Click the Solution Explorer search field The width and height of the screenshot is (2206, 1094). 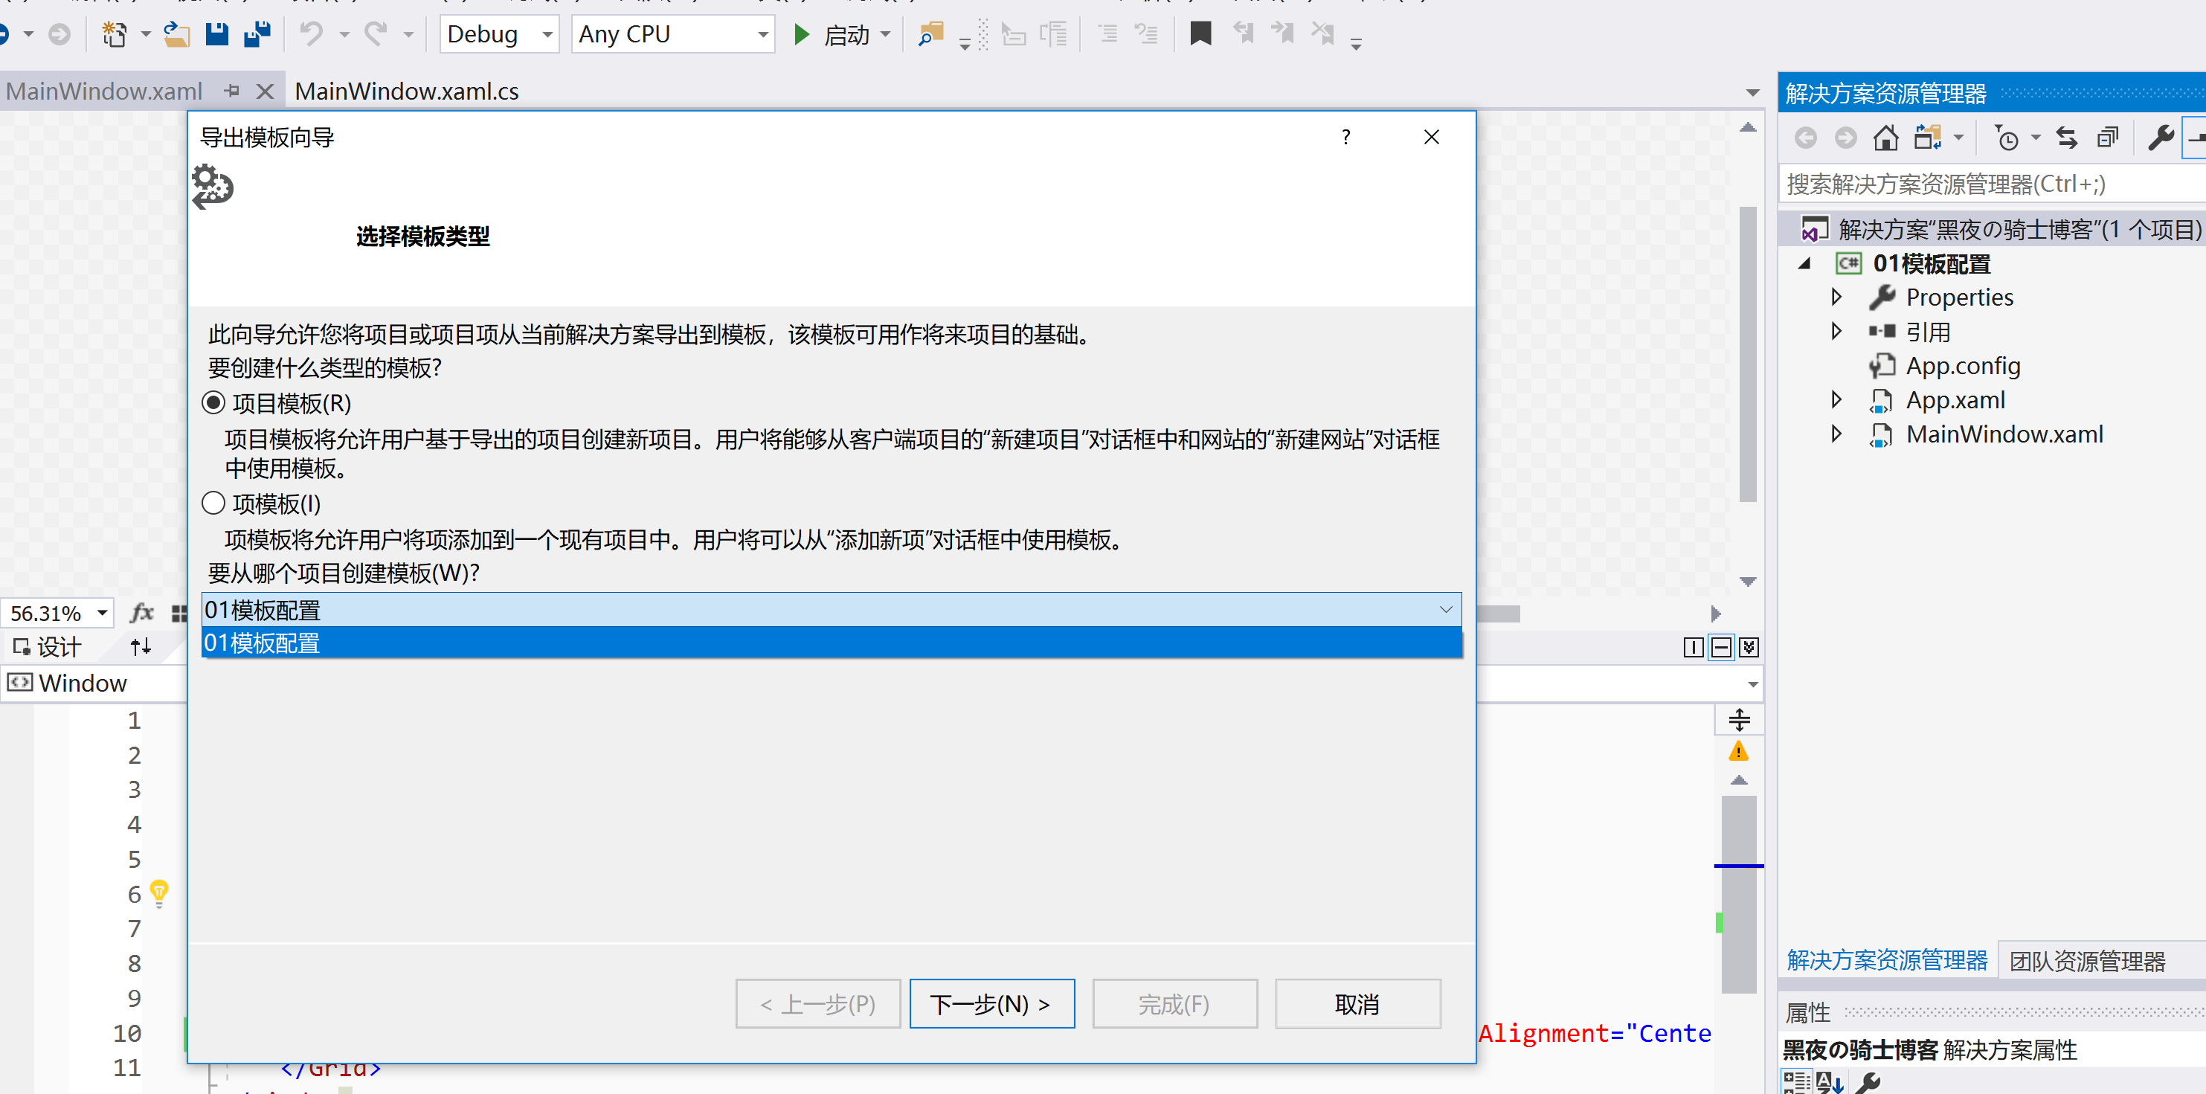point(1992,184)
